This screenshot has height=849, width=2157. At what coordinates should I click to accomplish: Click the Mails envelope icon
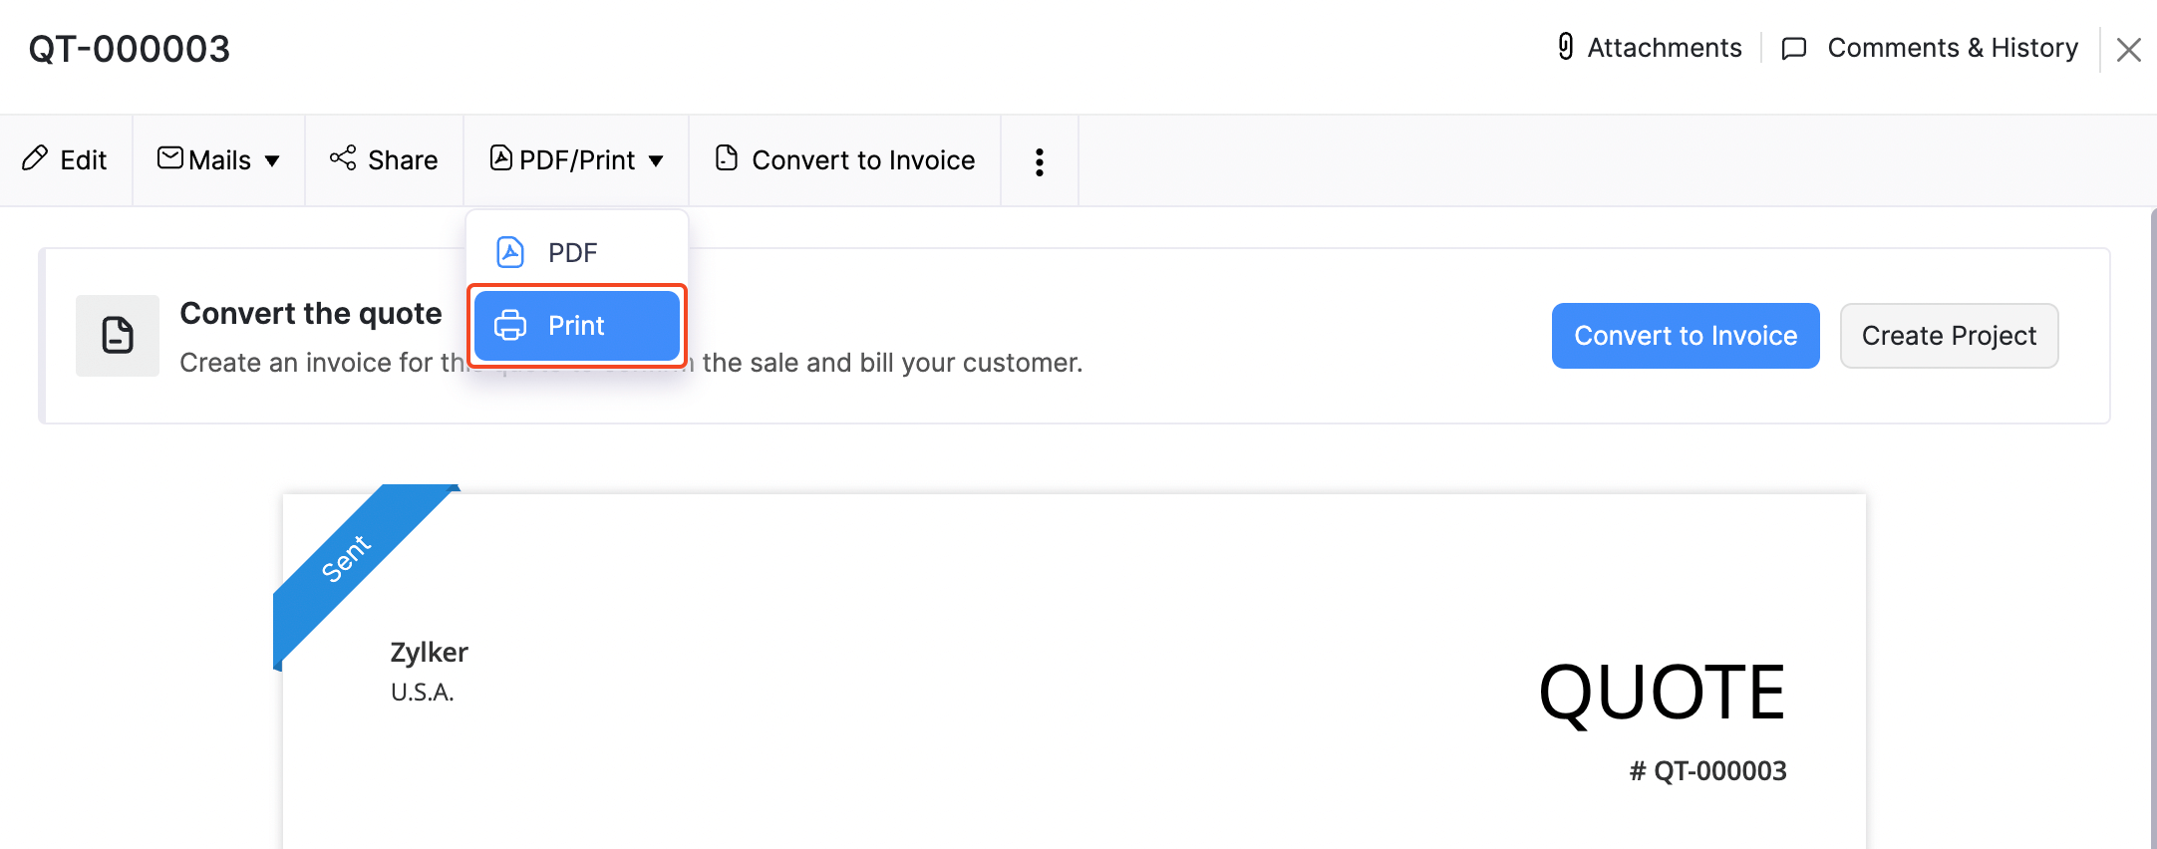(x=170, y=158)
